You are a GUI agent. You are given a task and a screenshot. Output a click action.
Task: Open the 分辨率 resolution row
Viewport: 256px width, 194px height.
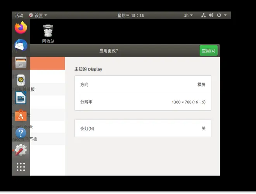(x=143, y=102)
